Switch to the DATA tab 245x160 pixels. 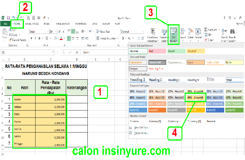[95, 24]
